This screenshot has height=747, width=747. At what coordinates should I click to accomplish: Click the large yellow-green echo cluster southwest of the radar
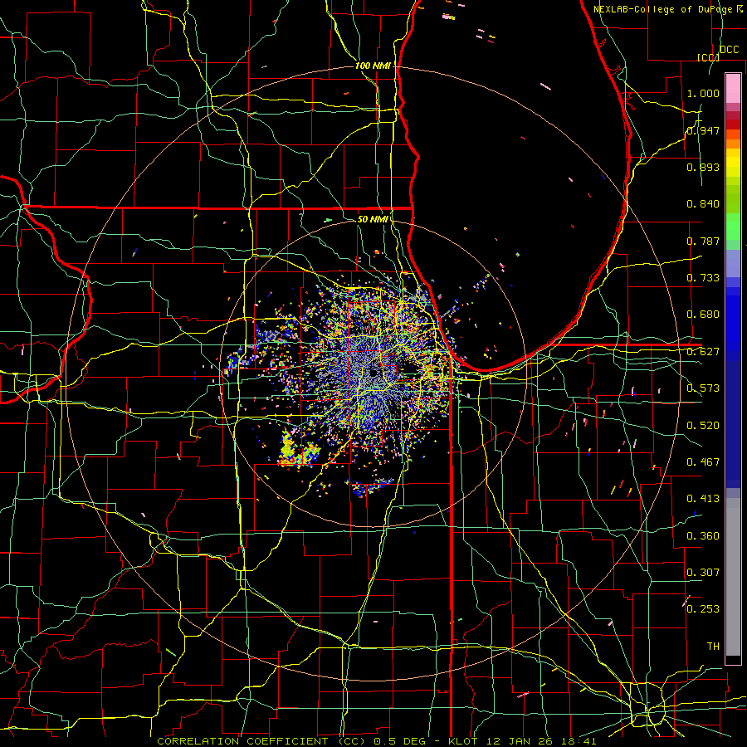coord(298,452)
